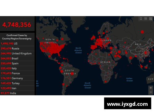Click the red case circle over India

click(131, 58)
